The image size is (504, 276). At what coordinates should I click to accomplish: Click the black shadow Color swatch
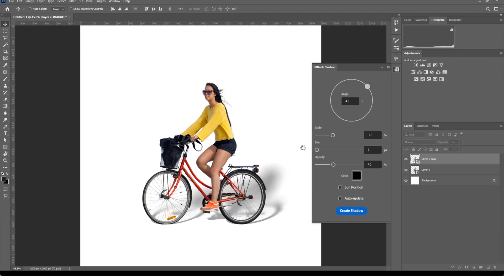[x=356, y=176]
